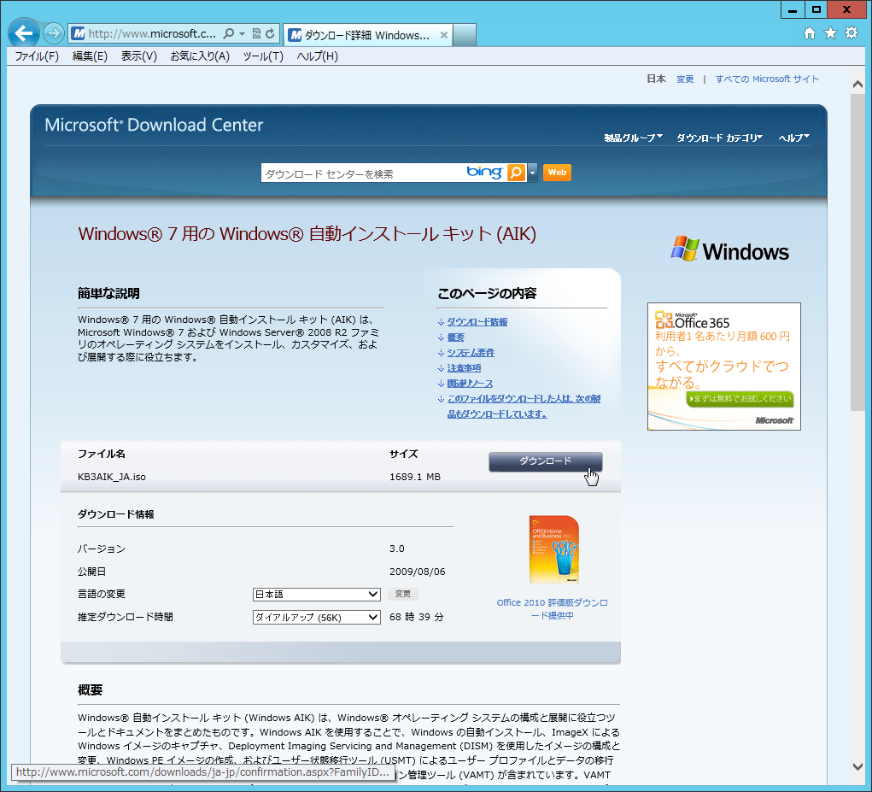Open ダイアルアップ (56K) speed dropdown

click(317, 617)
